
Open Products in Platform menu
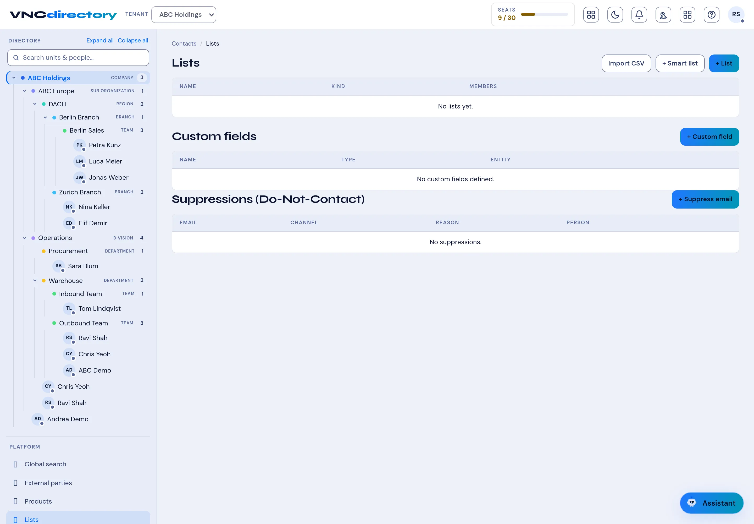click(x=79, y=501)
